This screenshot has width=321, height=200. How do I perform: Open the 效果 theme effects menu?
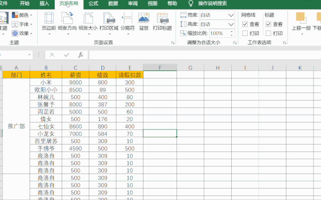(22, 33)
